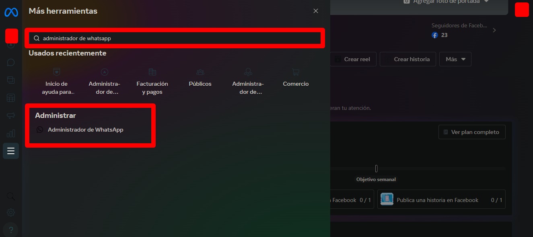533x237 pixels.
Task: Open the content pages icon in sidebar
Action: (11, 80)
